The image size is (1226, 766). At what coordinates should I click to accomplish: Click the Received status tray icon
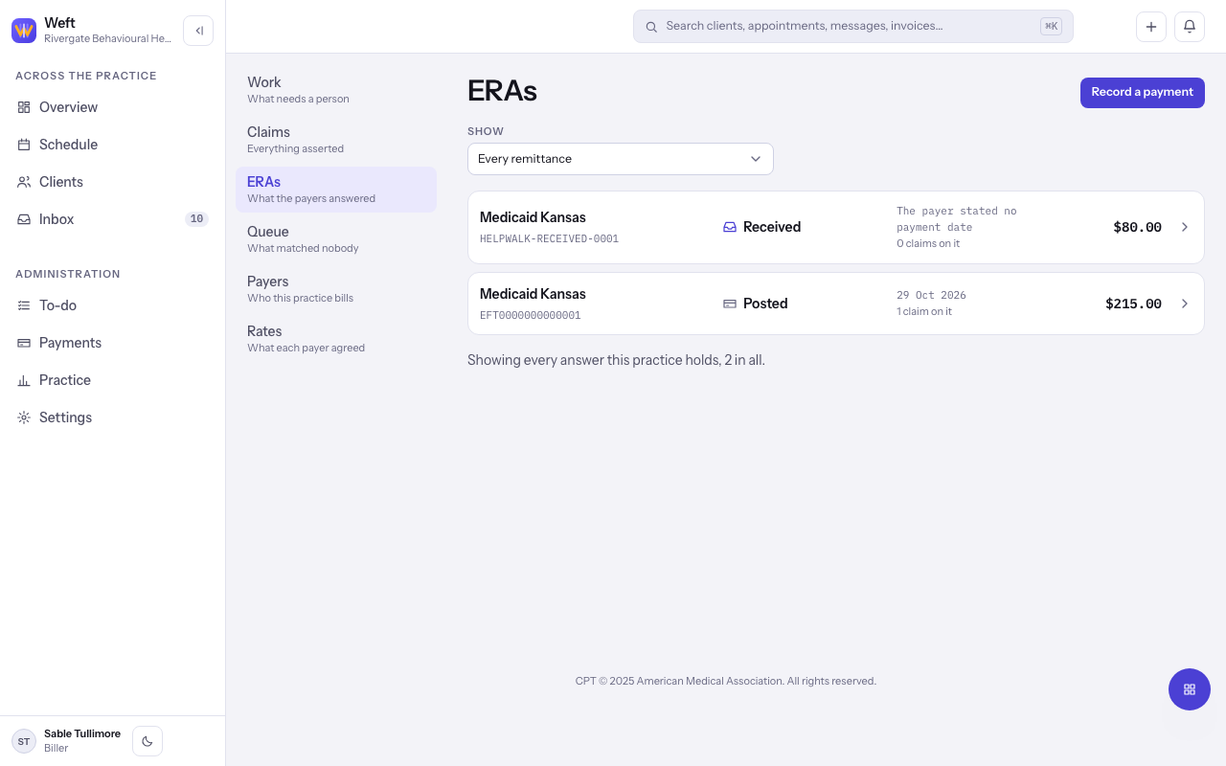(x=730, y=227)
